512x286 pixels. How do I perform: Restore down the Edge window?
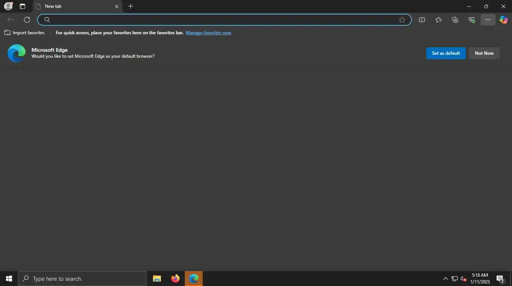click(486, 6)
